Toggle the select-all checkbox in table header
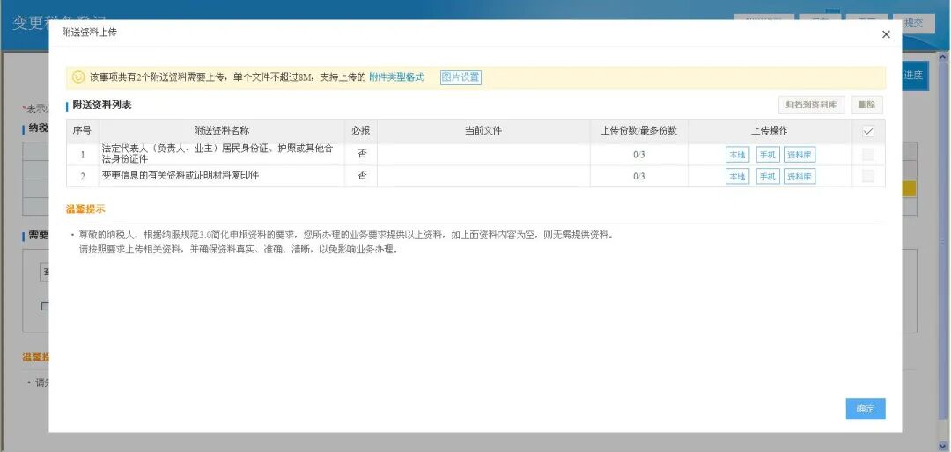 (868, 132)
